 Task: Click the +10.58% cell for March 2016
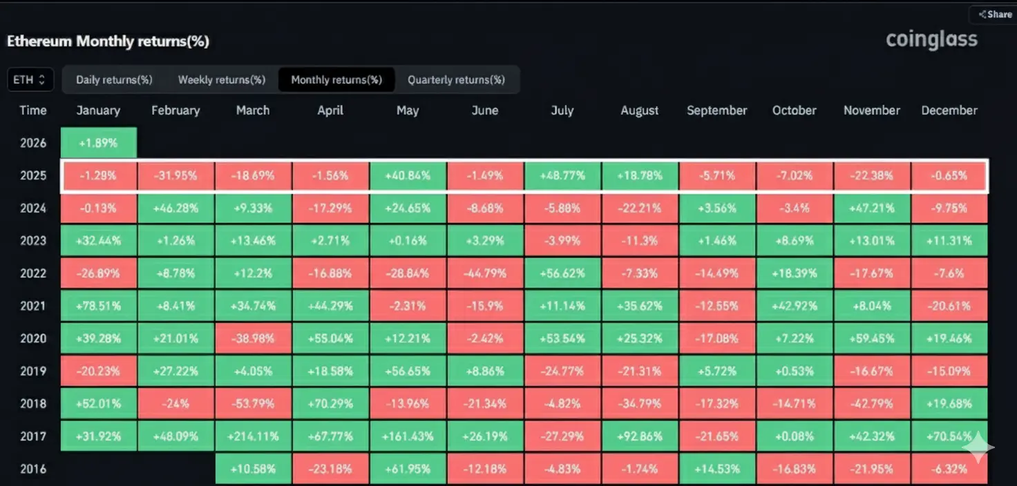(x=253, y=469)
